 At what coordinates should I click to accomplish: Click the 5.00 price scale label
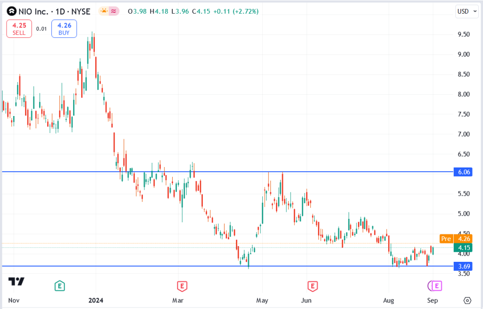464,214
